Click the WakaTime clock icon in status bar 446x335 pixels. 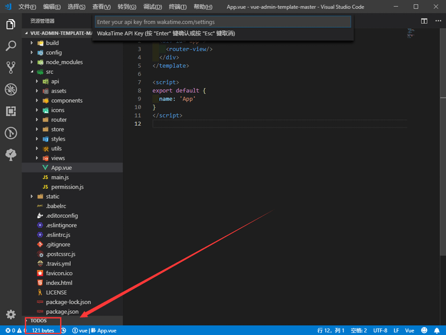tap(64, 330)
